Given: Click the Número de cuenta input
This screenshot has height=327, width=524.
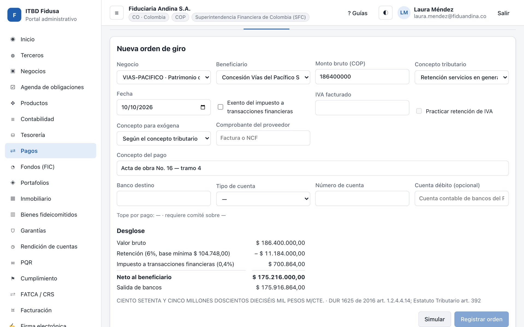Looking at the screenshot, I should (362, 198).
